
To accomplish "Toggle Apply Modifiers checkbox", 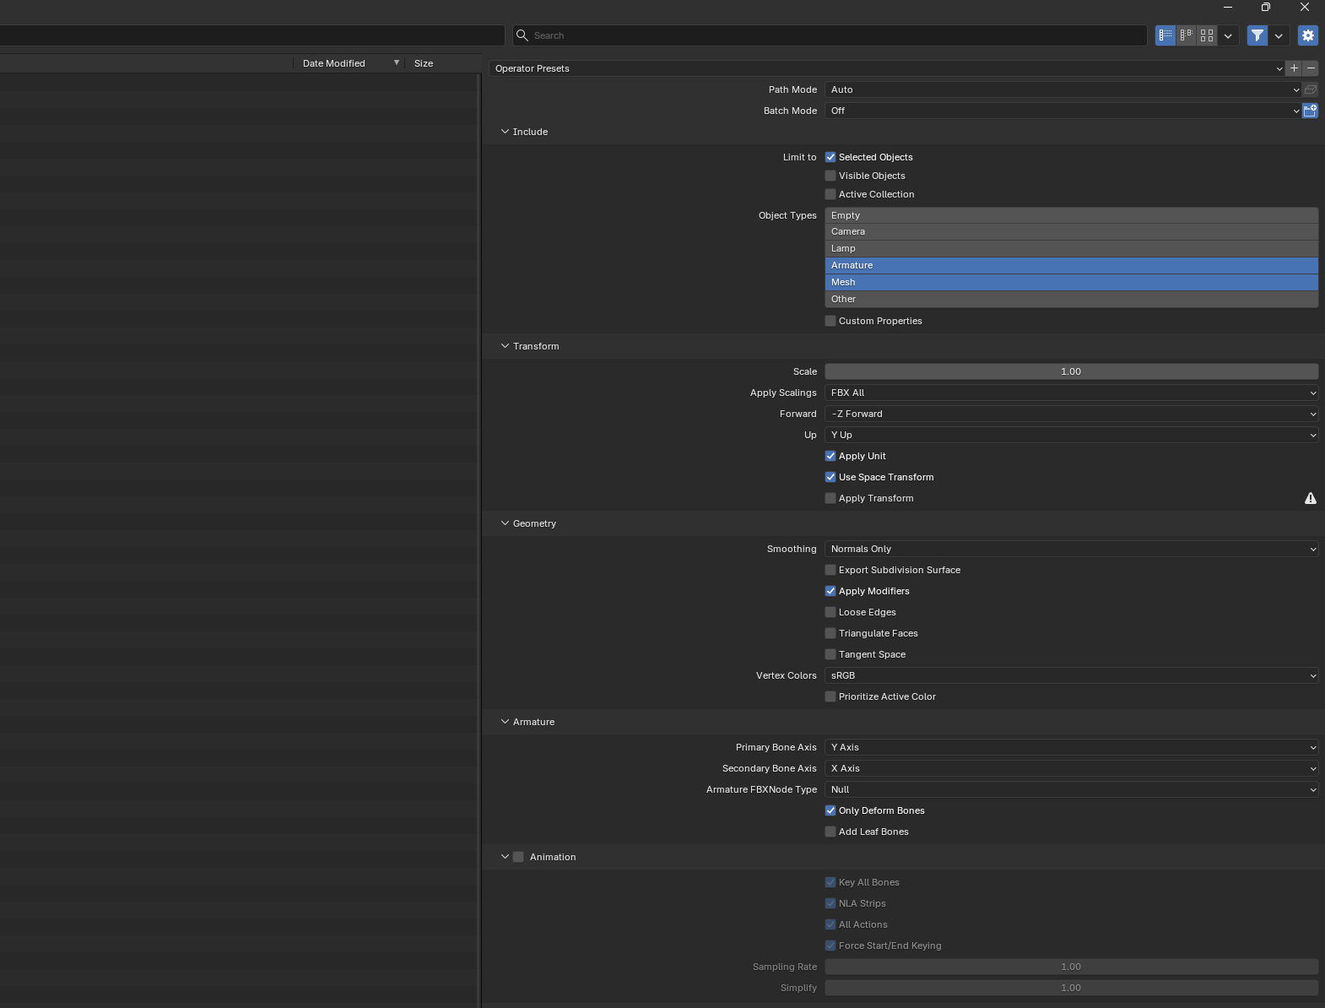I will [830, 591].
